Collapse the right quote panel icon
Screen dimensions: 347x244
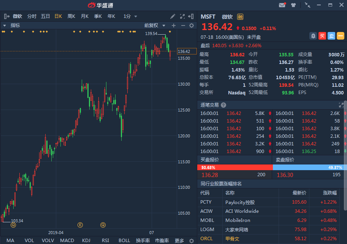pos(191,16)
